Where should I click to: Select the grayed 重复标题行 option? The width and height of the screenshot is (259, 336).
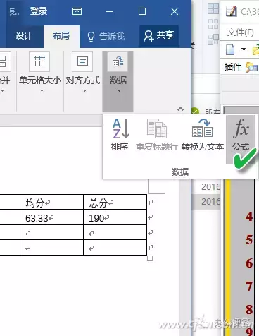click(x=156, y=135)
